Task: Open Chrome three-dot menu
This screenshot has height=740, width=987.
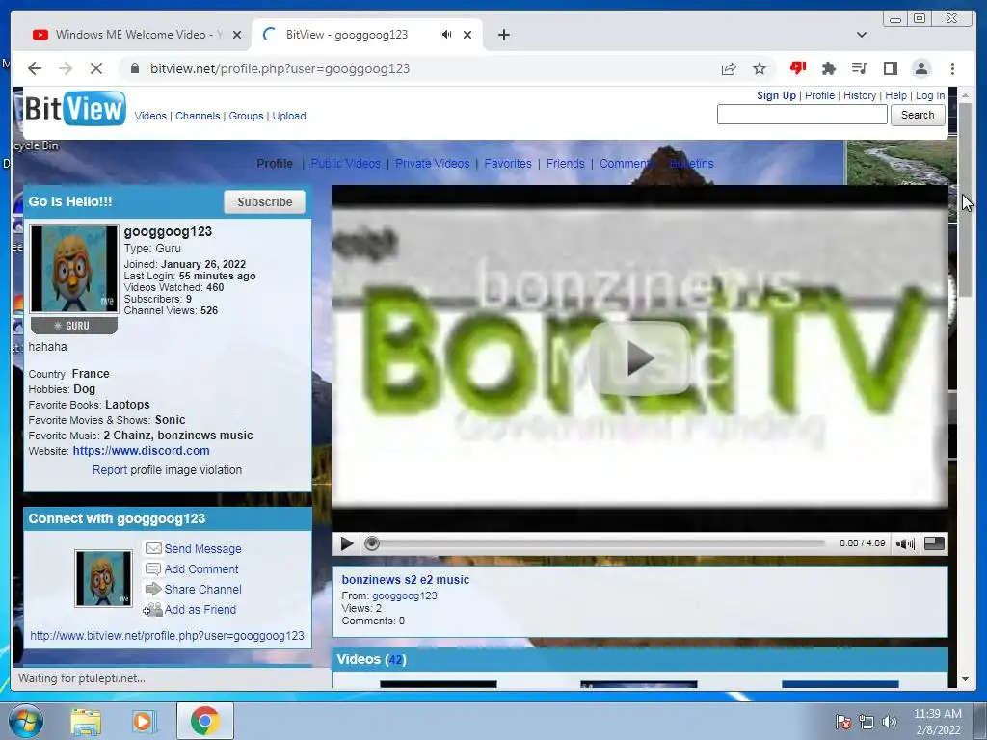Action: tap(952, 68)
